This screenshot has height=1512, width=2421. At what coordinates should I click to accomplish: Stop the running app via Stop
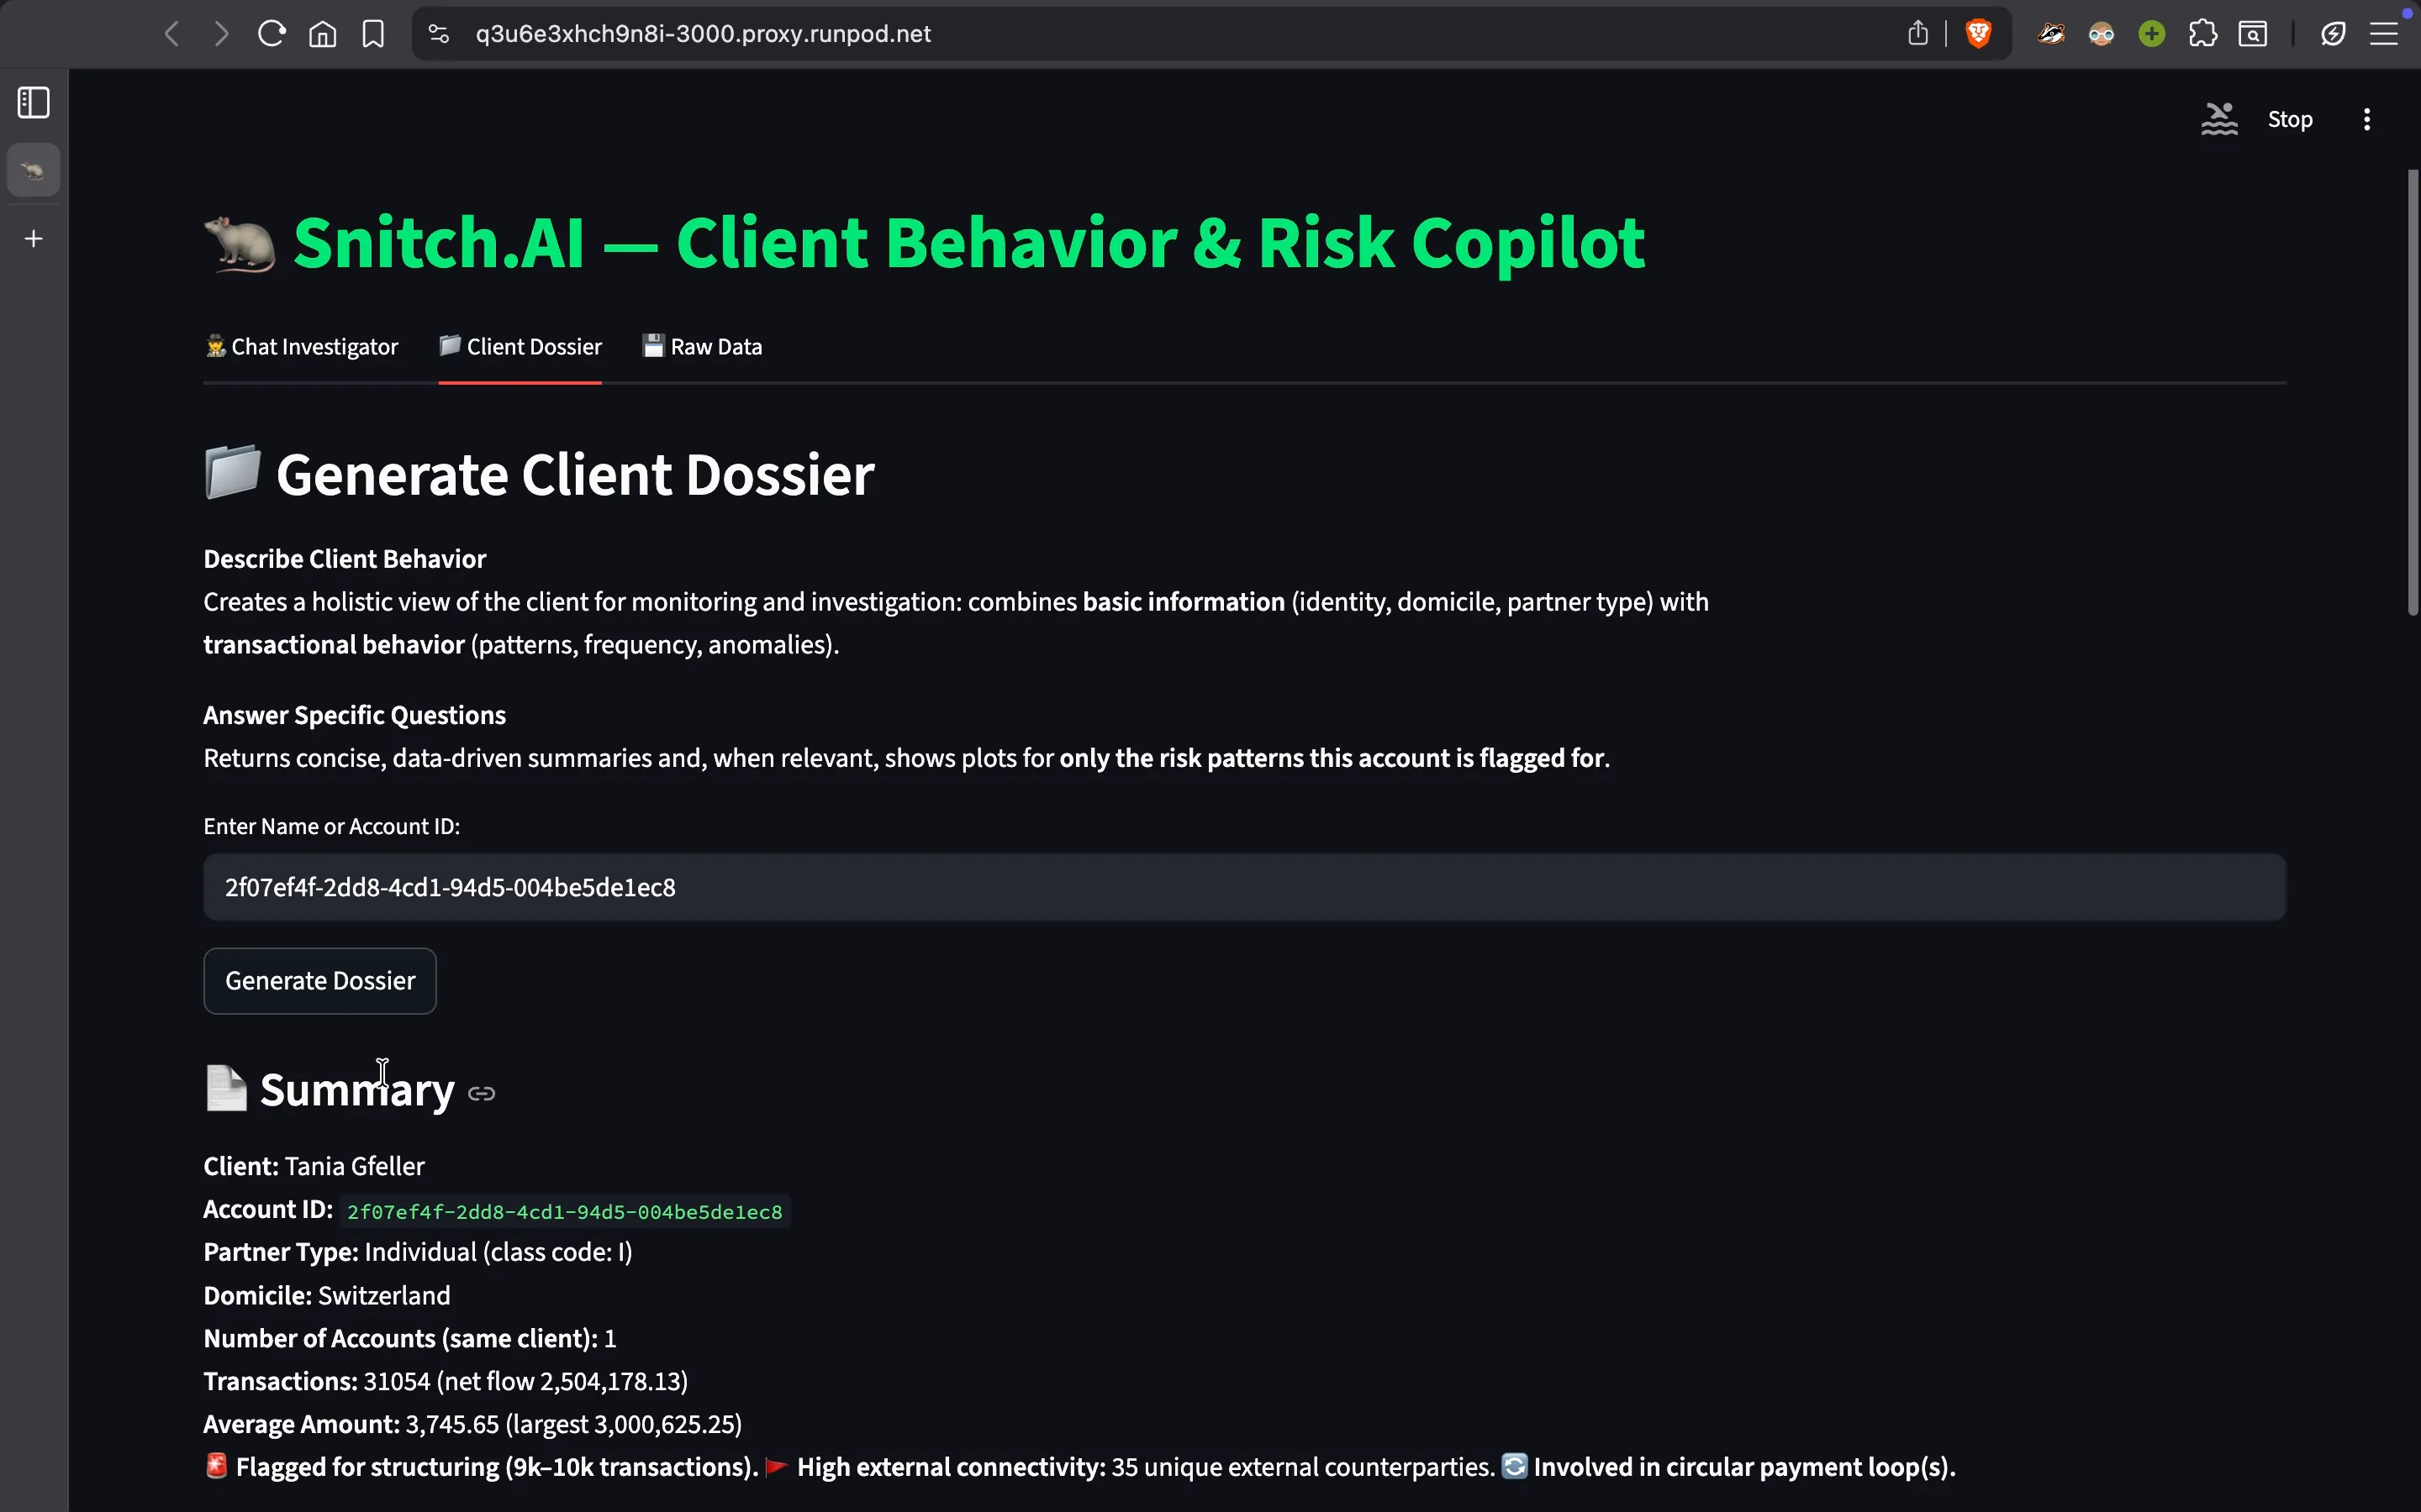[2290, 119]
